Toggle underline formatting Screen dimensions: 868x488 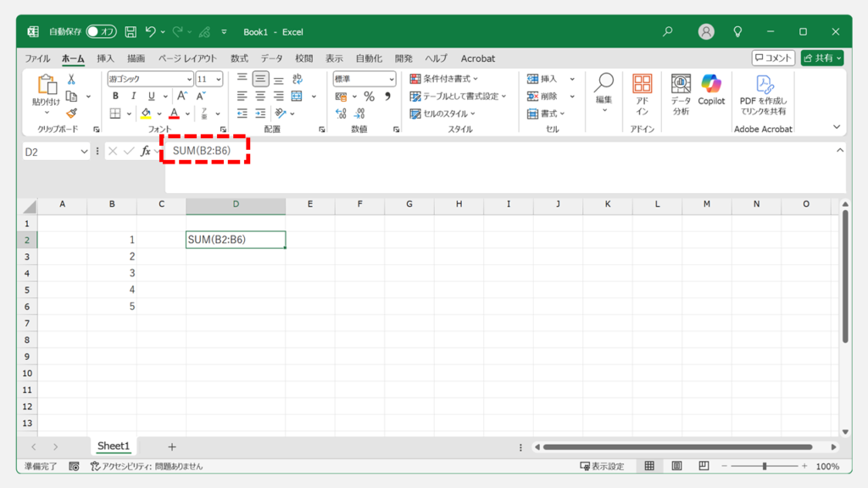point(151,97)
